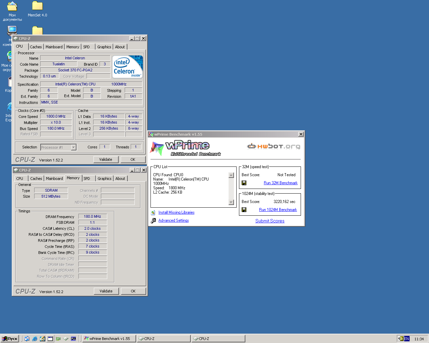The width and height of the screenshot is (429, 343).
Task: Click the save icon under 32M speed test
Action: click(244, 183)
